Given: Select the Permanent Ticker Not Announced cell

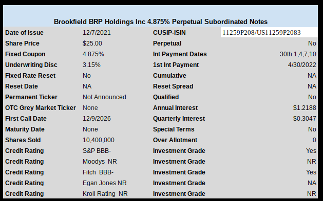Looking at the screenshot, I should pos(104,97).
